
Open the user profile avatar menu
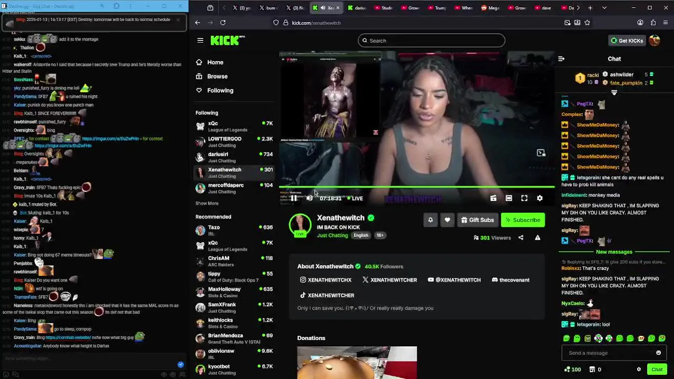655,41
